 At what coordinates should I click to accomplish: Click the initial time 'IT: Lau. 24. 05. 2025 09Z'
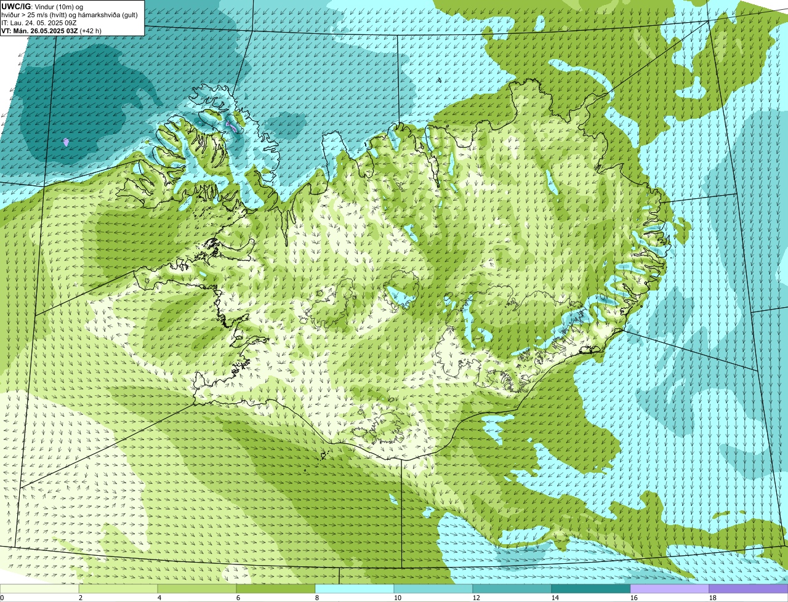pyautogui.click(x=39, y=22)
